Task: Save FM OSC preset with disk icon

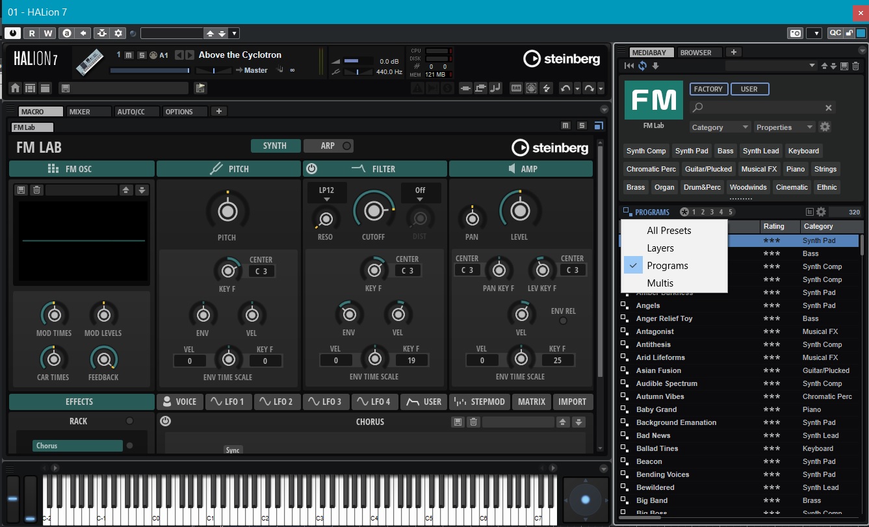Action: 21,190
